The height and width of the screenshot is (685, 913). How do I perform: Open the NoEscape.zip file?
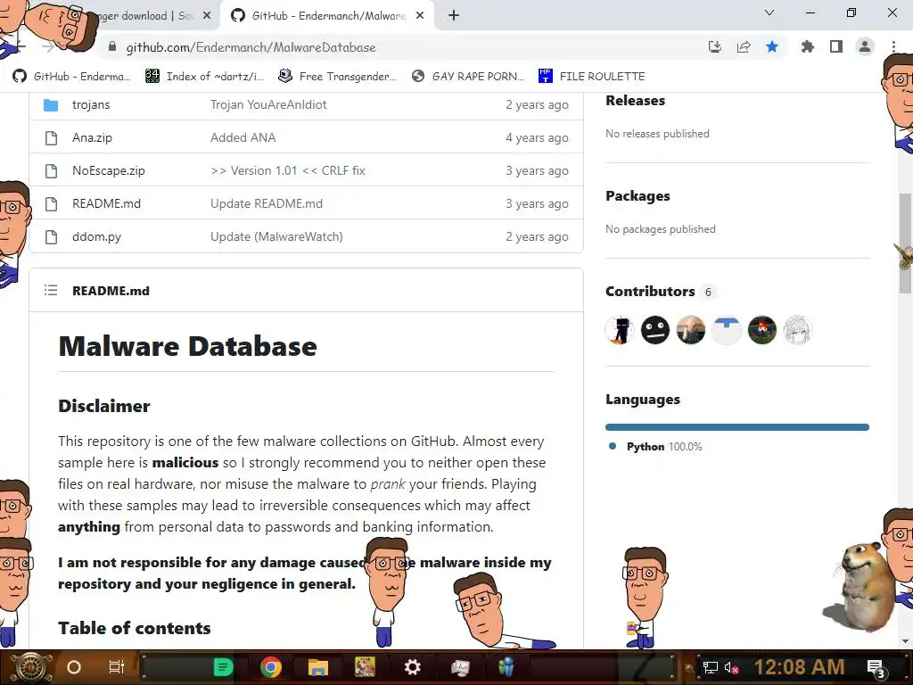pyautogui.click(x=108, y=170)
